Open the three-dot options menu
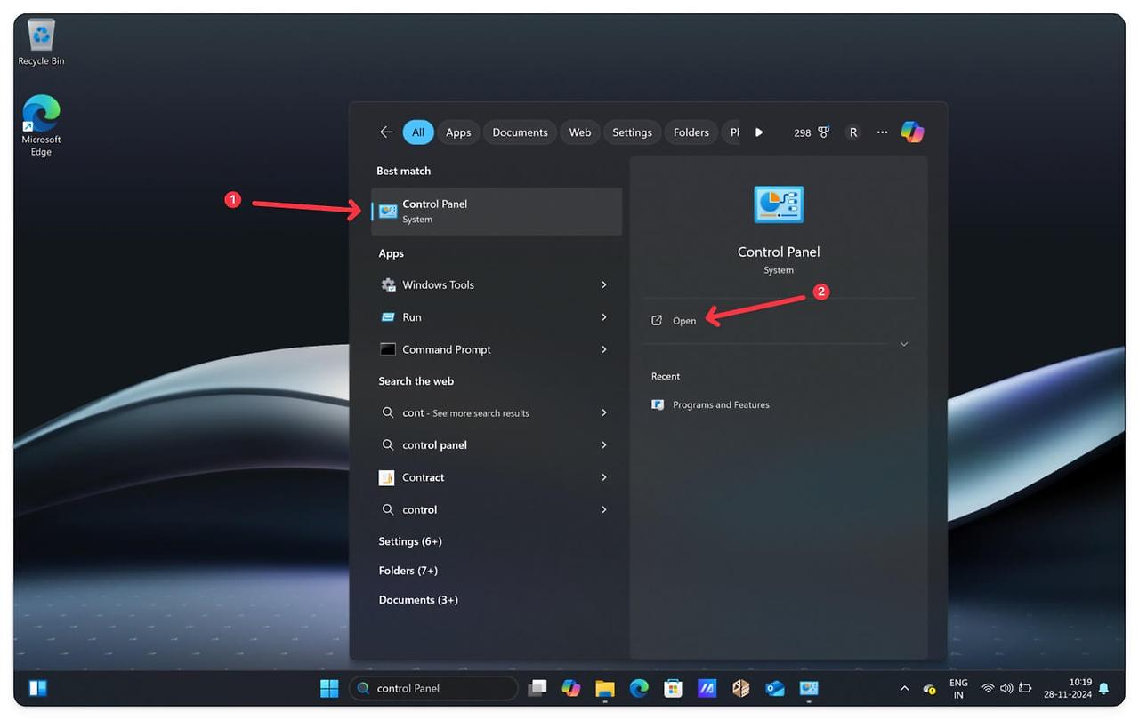 (x=882, y=132)
